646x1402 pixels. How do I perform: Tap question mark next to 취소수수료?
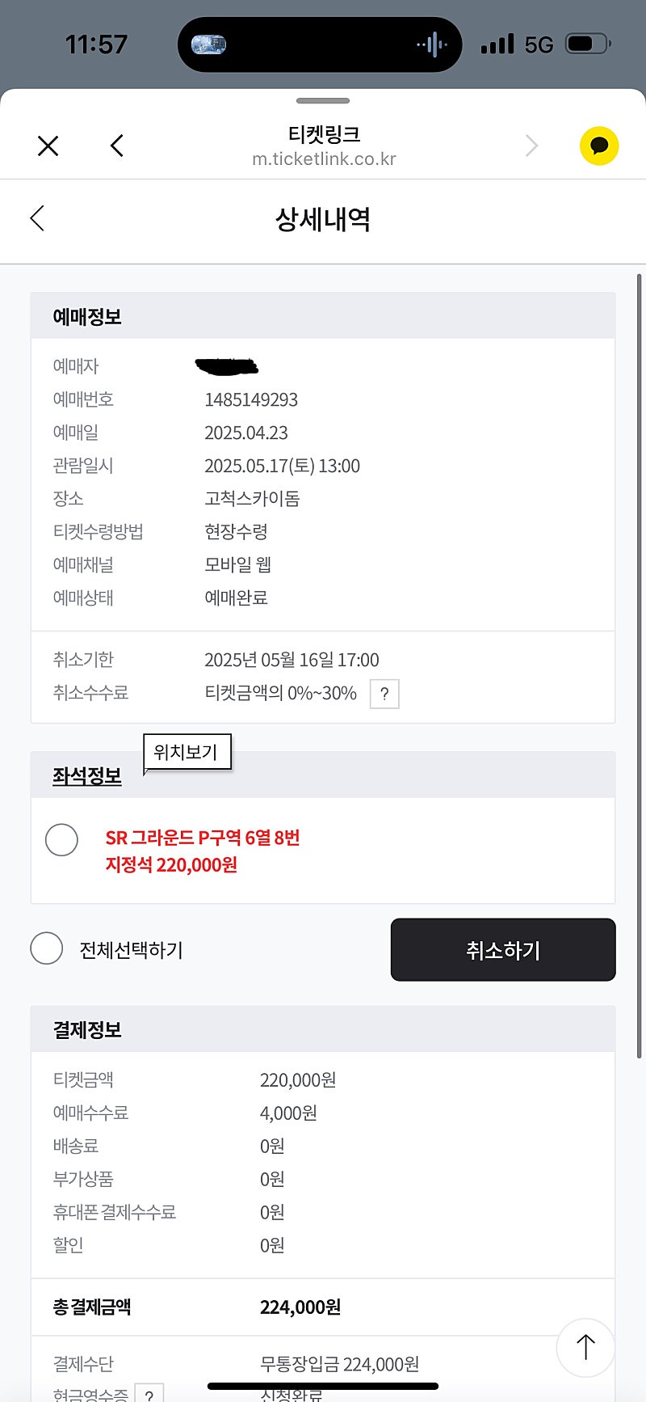[384, 694]
